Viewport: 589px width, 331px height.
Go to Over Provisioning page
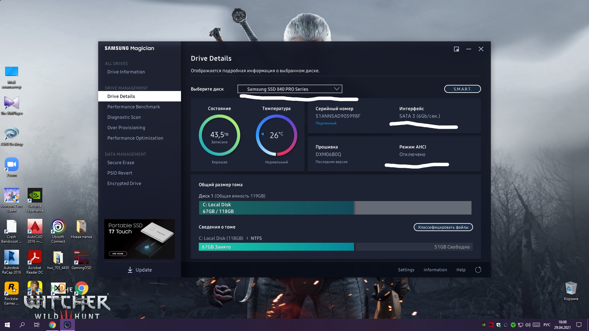126,127
